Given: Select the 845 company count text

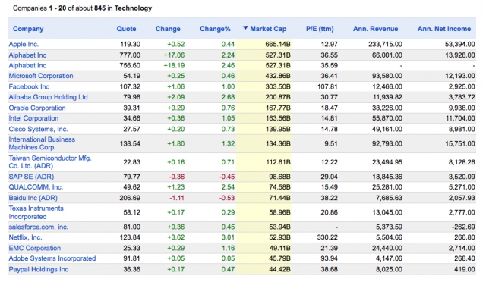Looking at the screenshot, I should tap(99, 8).
